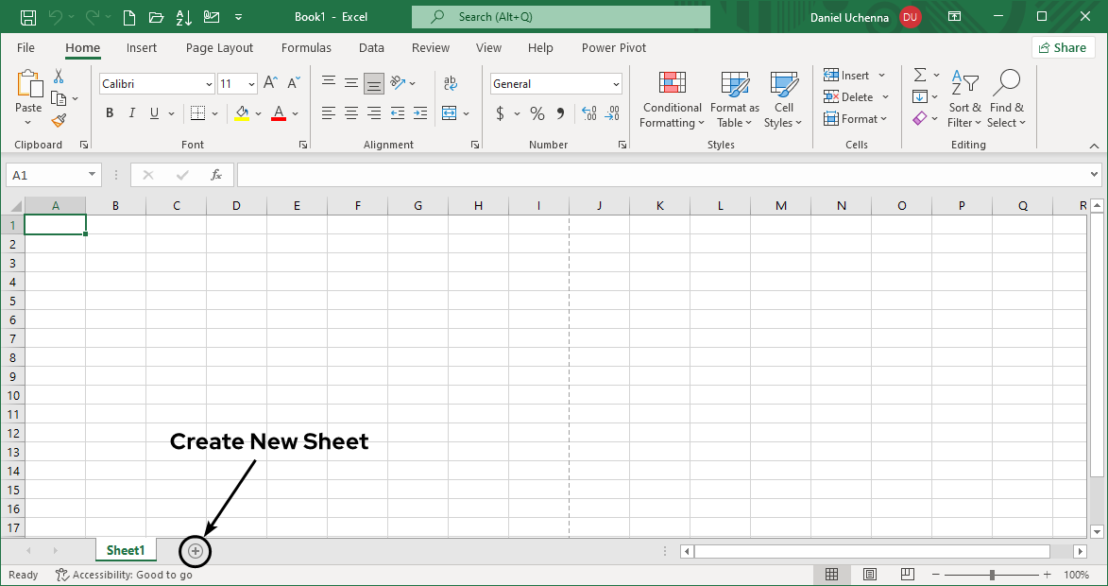Open the AutoSum function

pos(918,75)
